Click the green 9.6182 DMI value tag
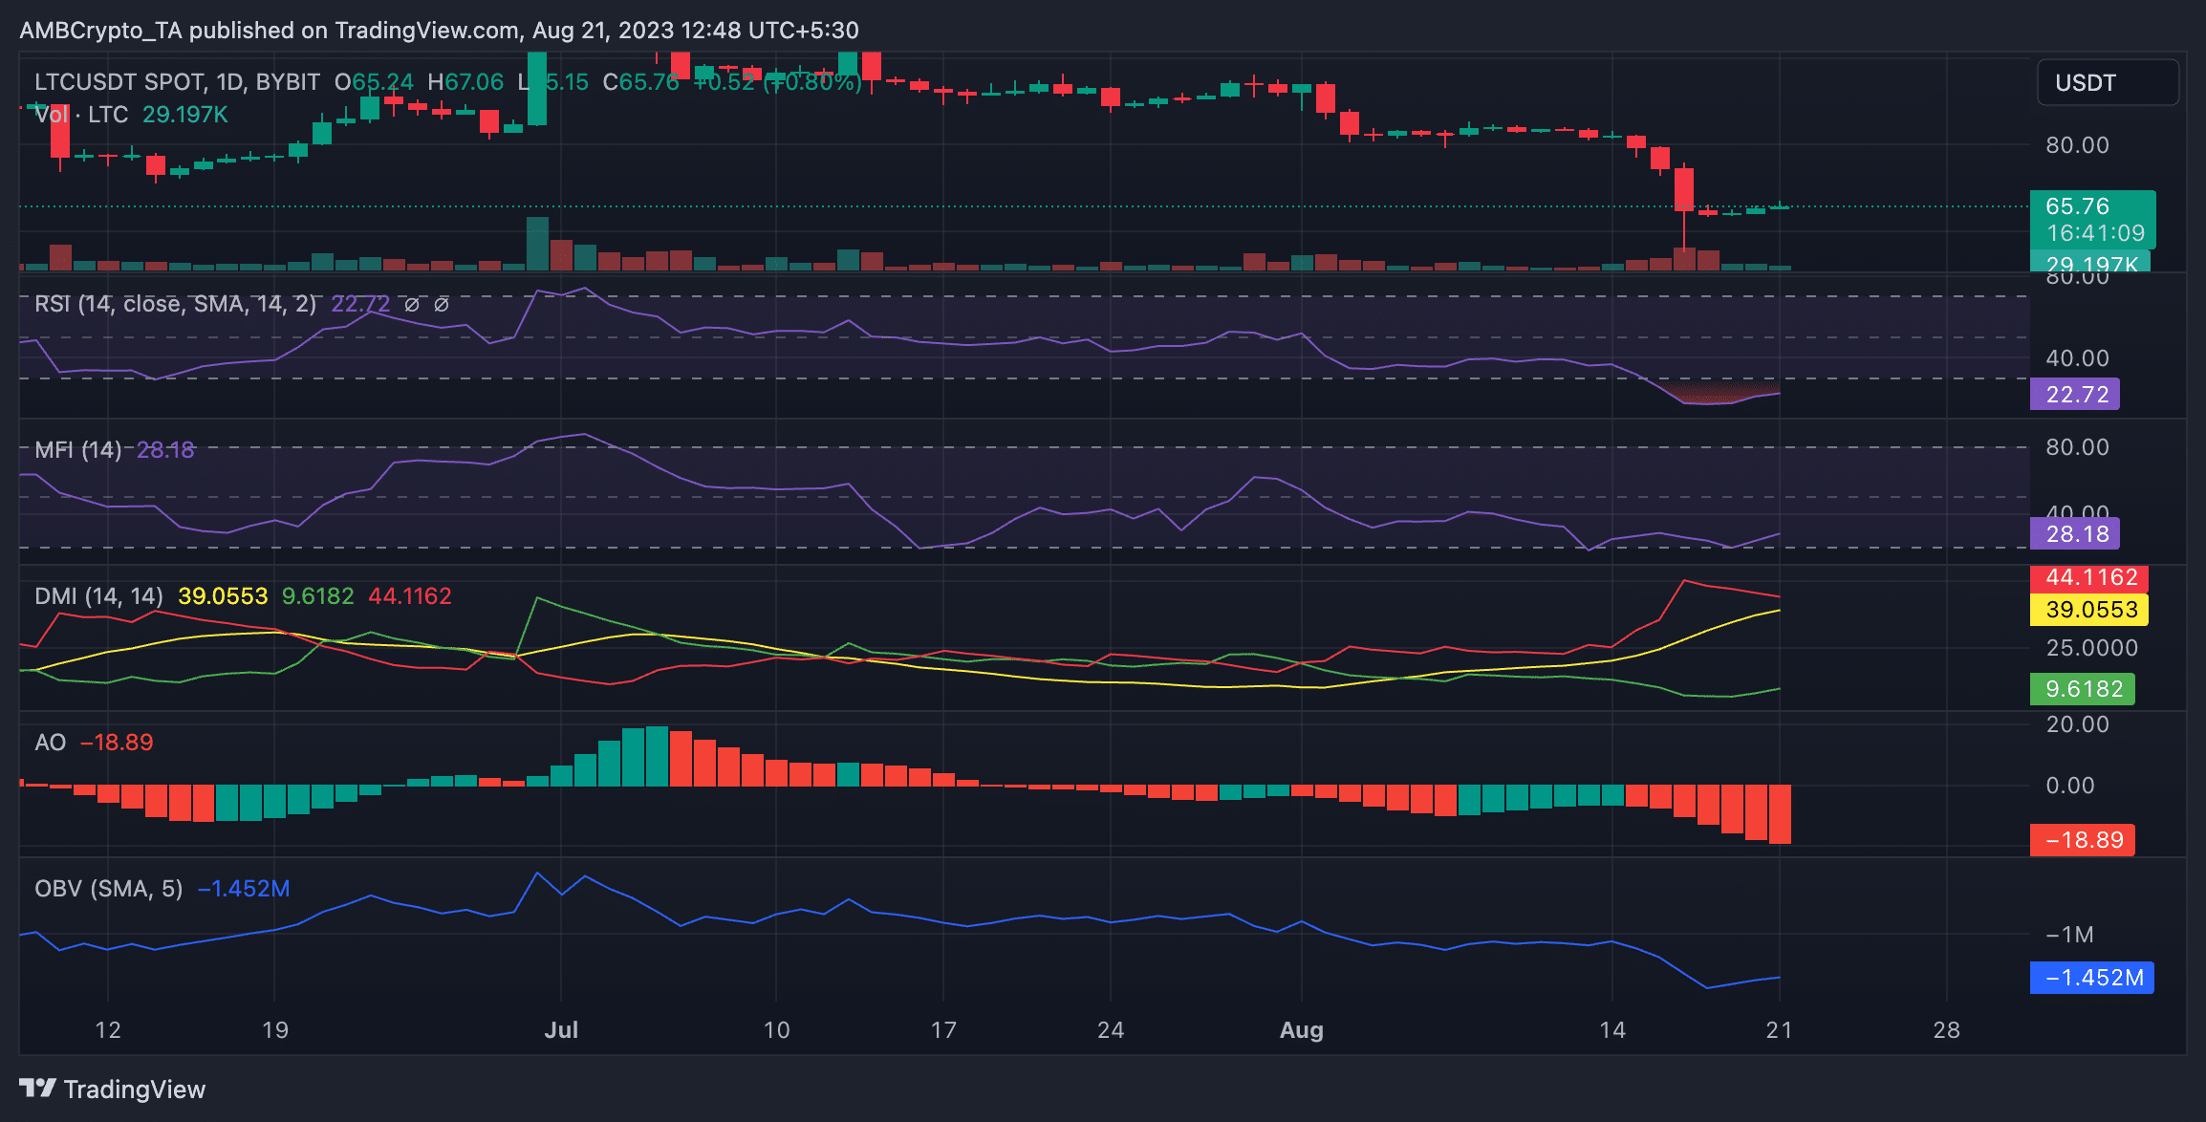This screenshot has width=2206, height=1122. (2082, 689)
